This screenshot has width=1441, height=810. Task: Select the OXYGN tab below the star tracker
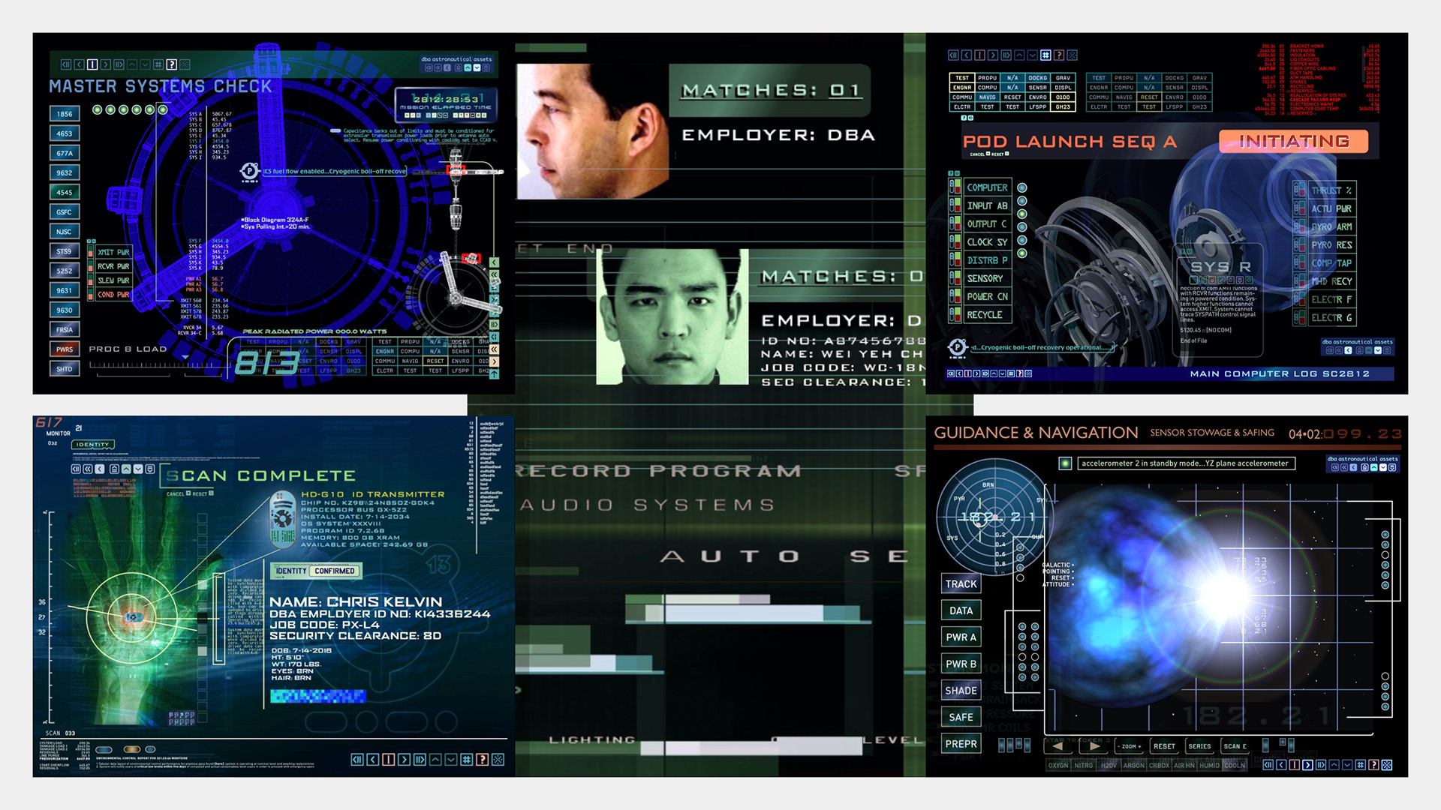pyautogui.click(x=1058, y=766)
